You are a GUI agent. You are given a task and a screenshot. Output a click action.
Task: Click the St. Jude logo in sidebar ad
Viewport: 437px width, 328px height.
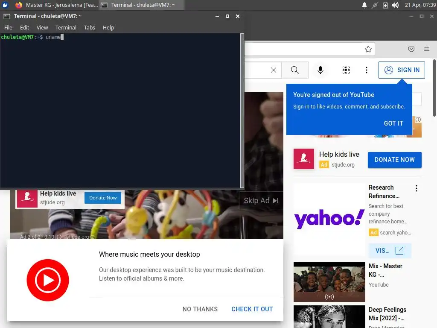304,159
